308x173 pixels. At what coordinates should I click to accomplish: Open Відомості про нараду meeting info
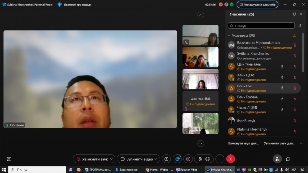(75, 4)
